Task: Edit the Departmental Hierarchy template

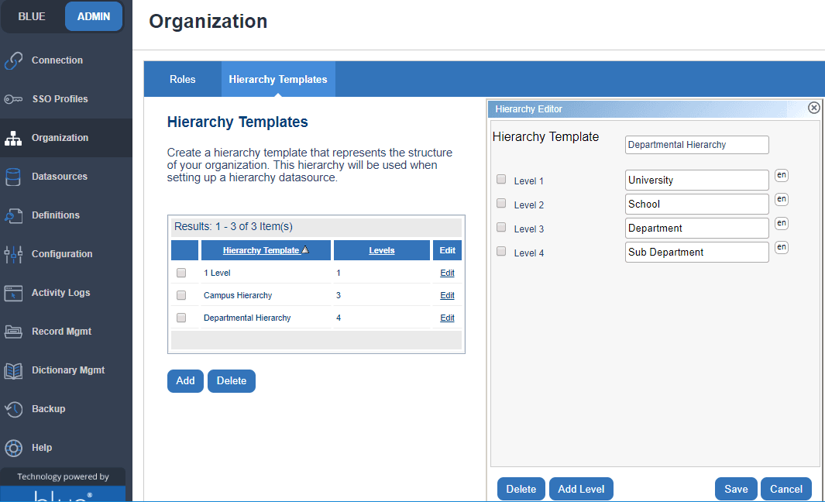Action: click(x=447, y=318)
